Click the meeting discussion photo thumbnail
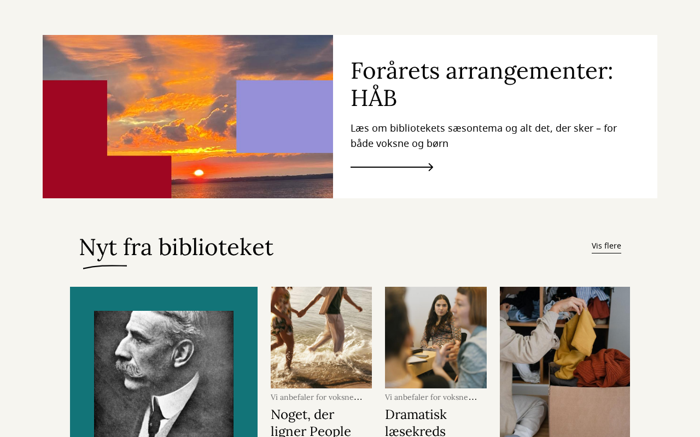The height and width of the screenshot is (437, 700). point(436,338)
